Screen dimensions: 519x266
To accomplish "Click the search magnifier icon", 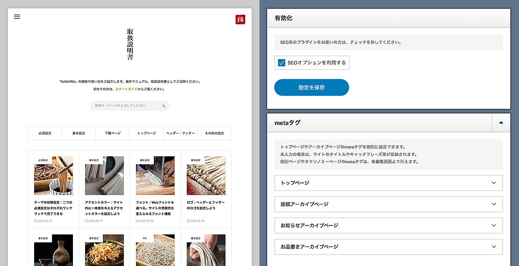I will coord(164,106).
